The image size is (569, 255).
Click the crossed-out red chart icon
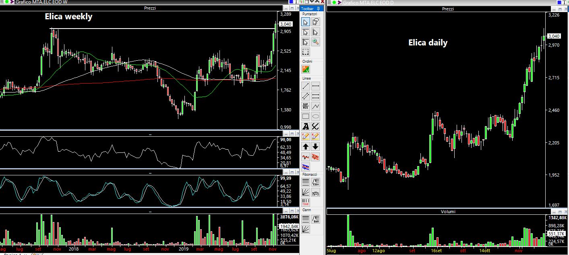316,156
